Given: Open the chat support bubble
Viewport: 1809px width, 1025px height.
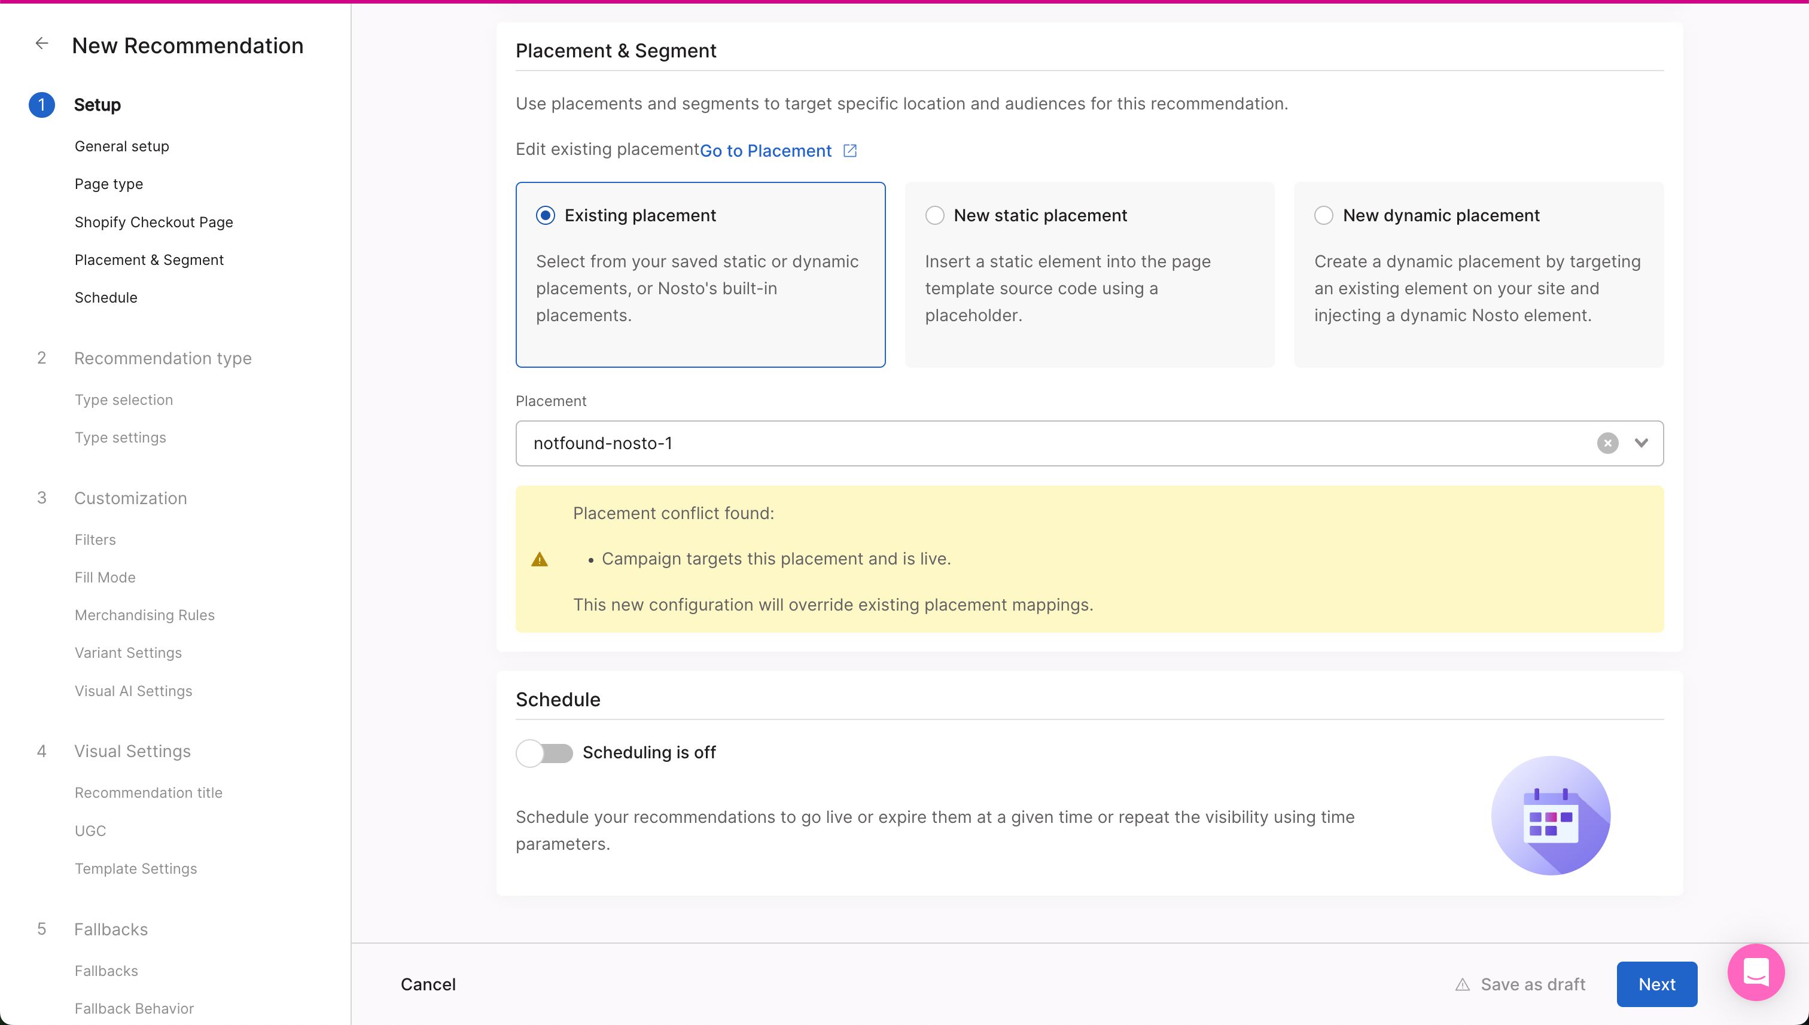Looking at the screenshot, I should [x=1756, y=972].
